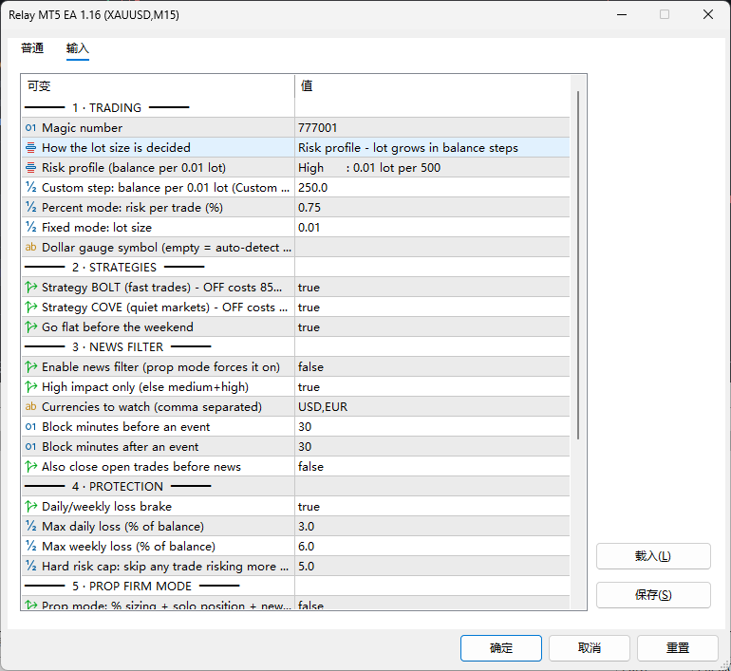Click the boolean icon beside Go flat before the weekend
731x671 pixels.
30,327
